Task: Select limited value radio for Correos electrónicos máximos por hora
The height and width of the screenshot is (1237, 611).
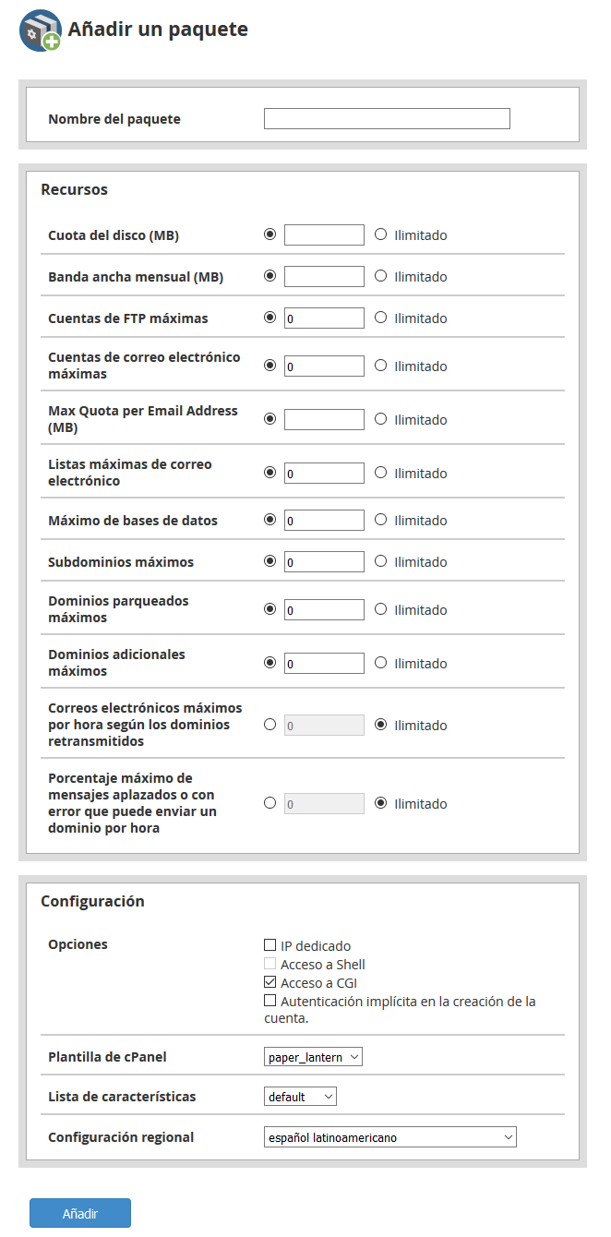Action: point(270,725)
